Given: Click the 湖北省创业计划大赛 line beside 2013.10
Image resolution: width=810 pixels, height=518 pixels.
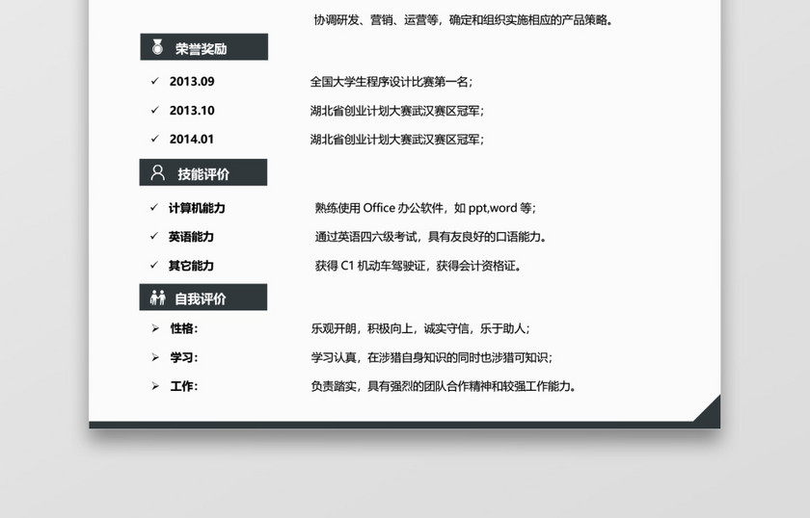Looking at the screenshot, I should [396, 111].
